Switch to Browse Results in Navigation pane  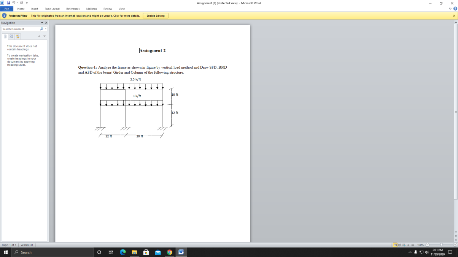click(x=17, y=36)
